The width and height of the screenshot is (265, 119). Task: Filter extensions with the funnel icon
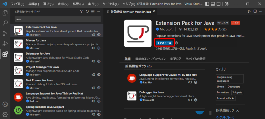click(82, 11)
